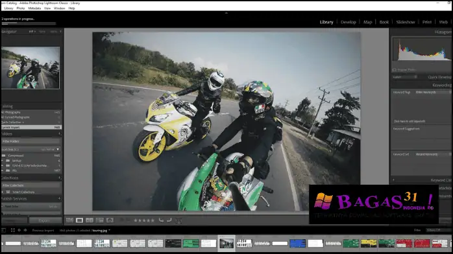Switch to the Map module
The height and width of the screenshot is (254, 453).
pyautogui.click(x=367, y=22)
